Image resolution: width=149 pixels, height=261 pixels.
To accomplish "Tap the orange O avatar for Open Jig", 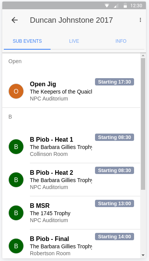I will pos(16,91).
